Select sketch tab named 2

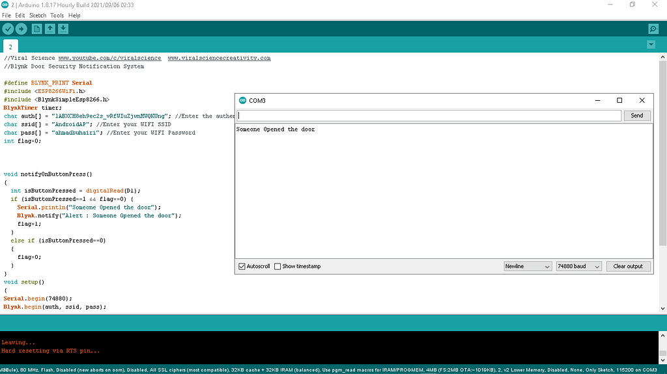tap(10, 46)
